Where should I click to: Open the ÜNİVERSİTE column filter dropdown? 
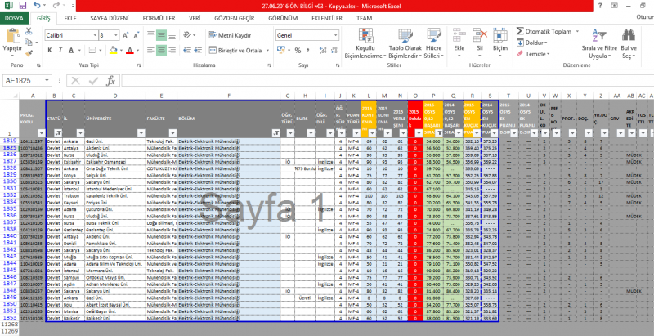141,132
